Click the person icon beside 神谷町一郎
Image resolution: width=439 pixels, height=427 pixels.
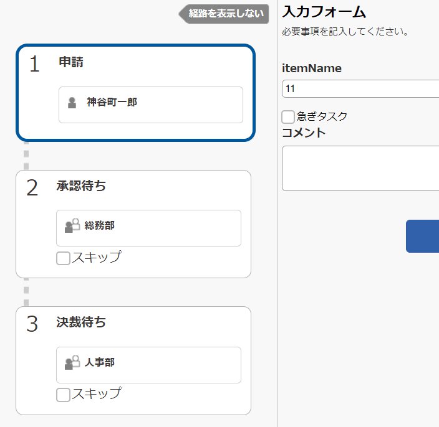click(x=72, y=103)
